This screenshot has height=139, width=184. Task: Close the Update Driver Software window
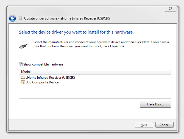(170, 9)
